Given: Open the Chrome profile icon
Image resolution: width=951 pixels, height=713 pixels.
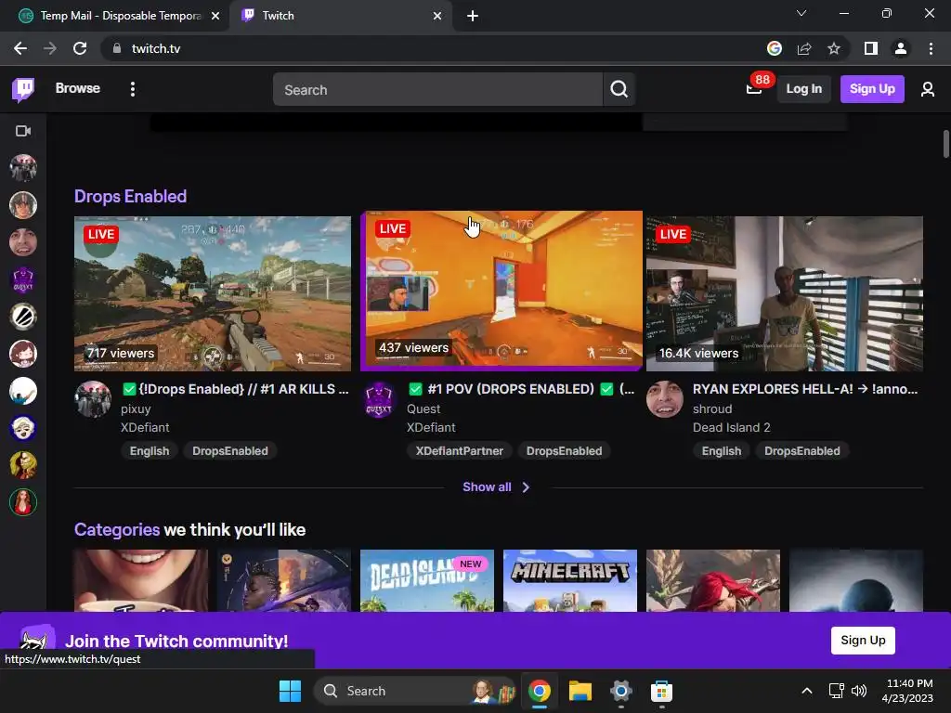Looking at the screenshot, I should pos(901,48).
